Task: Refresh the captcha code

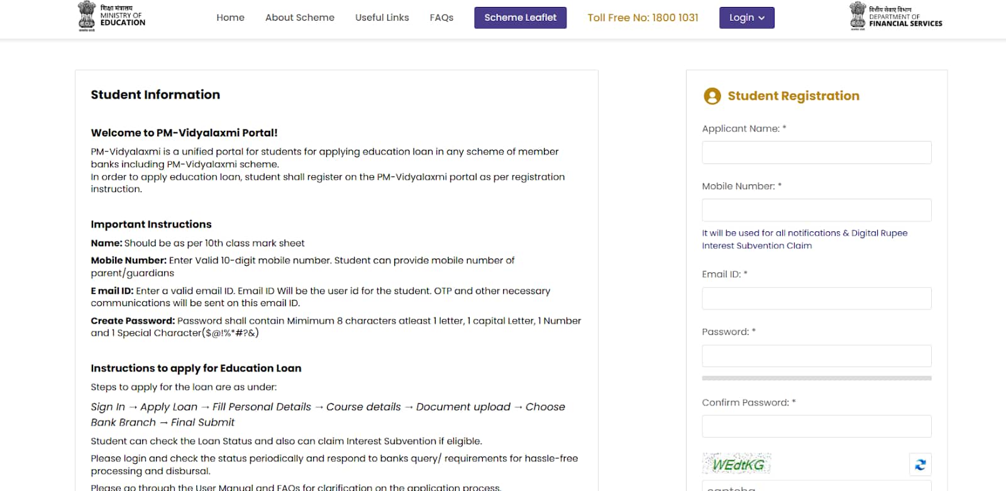Action: click(x=920, y=465)
